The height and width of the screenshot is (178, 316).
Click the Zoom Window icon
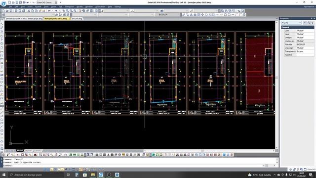tap(71, 11)
